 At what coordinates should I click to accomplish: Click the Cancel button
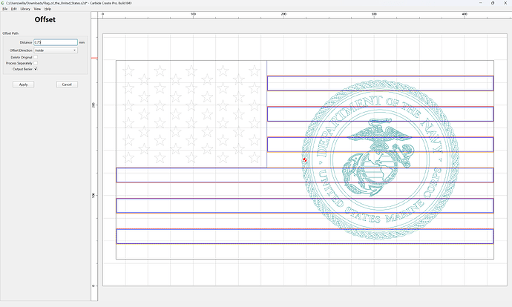click(67, 85)
